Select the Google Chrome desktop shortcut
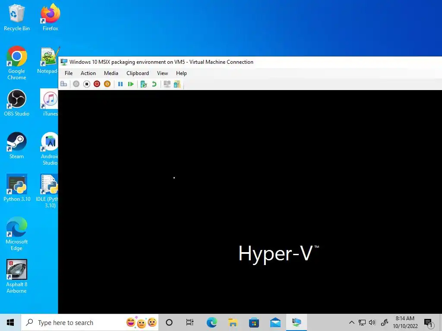442x331 pixels. 17,63
